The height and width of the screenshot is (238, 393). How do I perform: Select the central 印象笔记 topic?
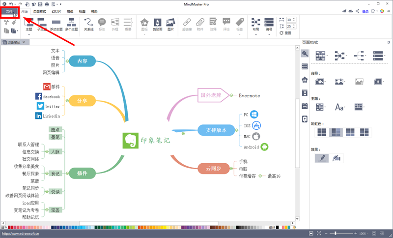coord(146,141)
